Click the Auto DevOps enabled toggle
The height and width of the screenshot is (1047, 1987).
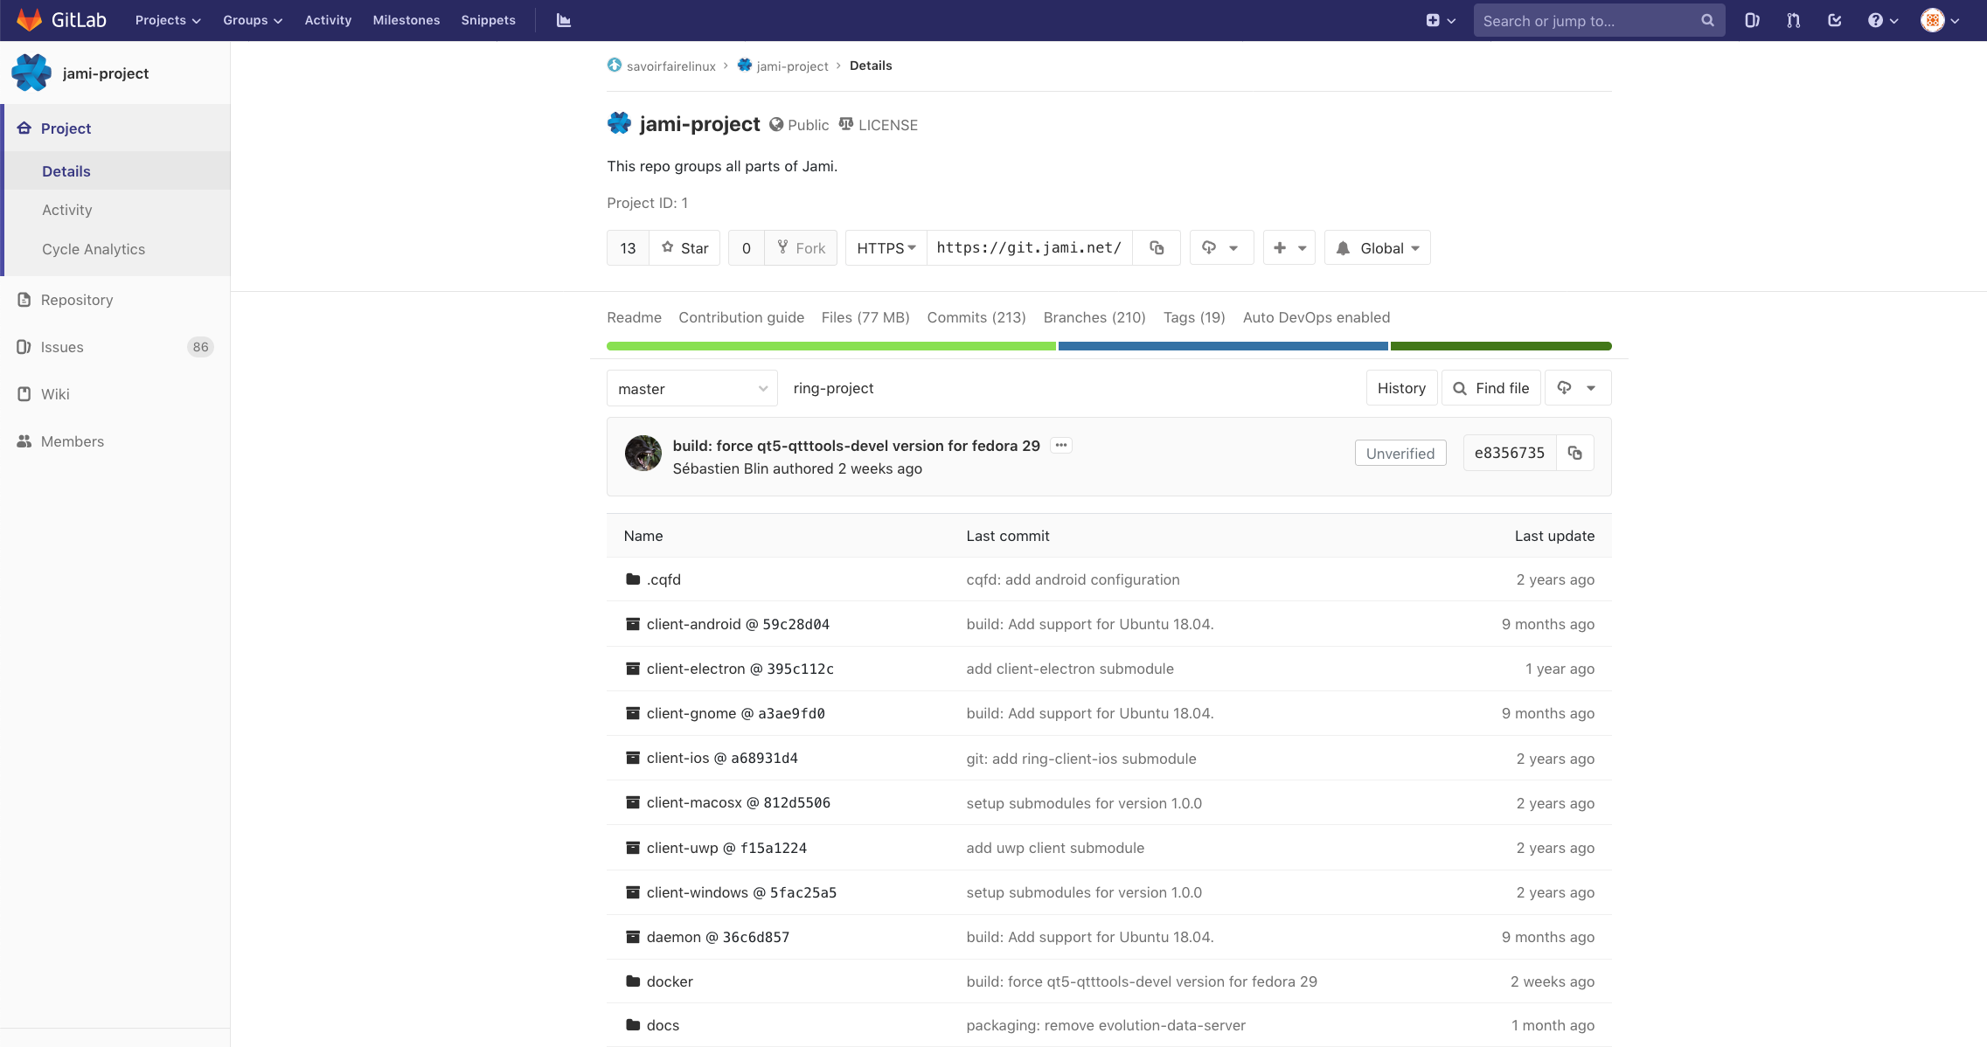coord(1316,316)
